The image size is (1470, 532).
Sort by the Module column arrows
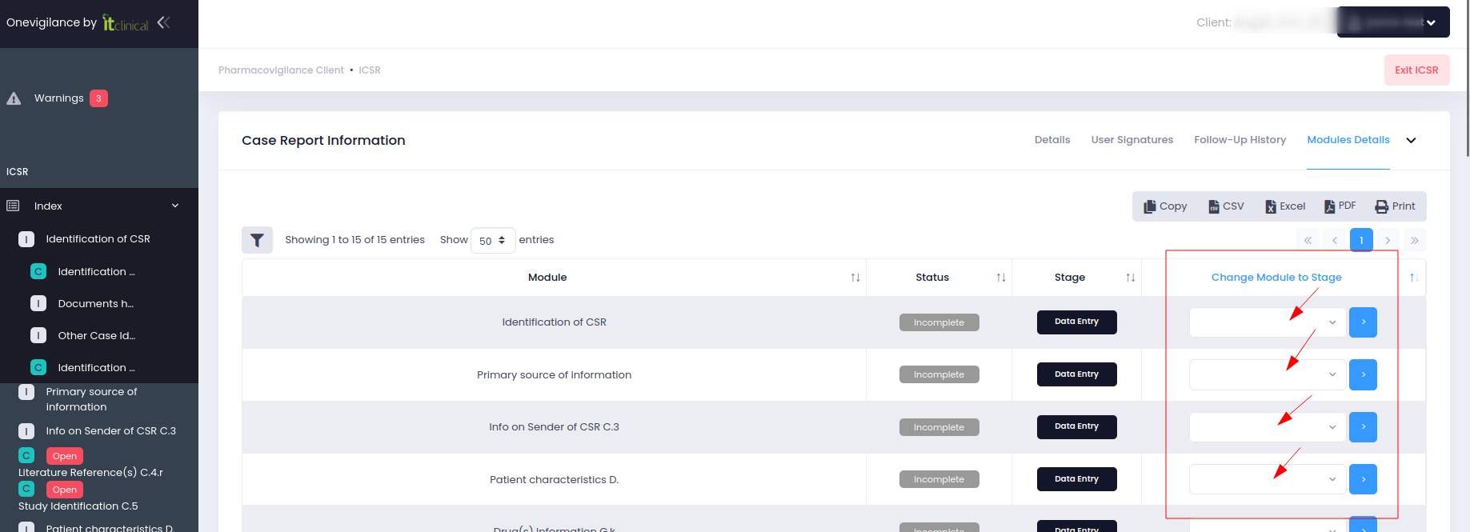click(x=855, y=278)
